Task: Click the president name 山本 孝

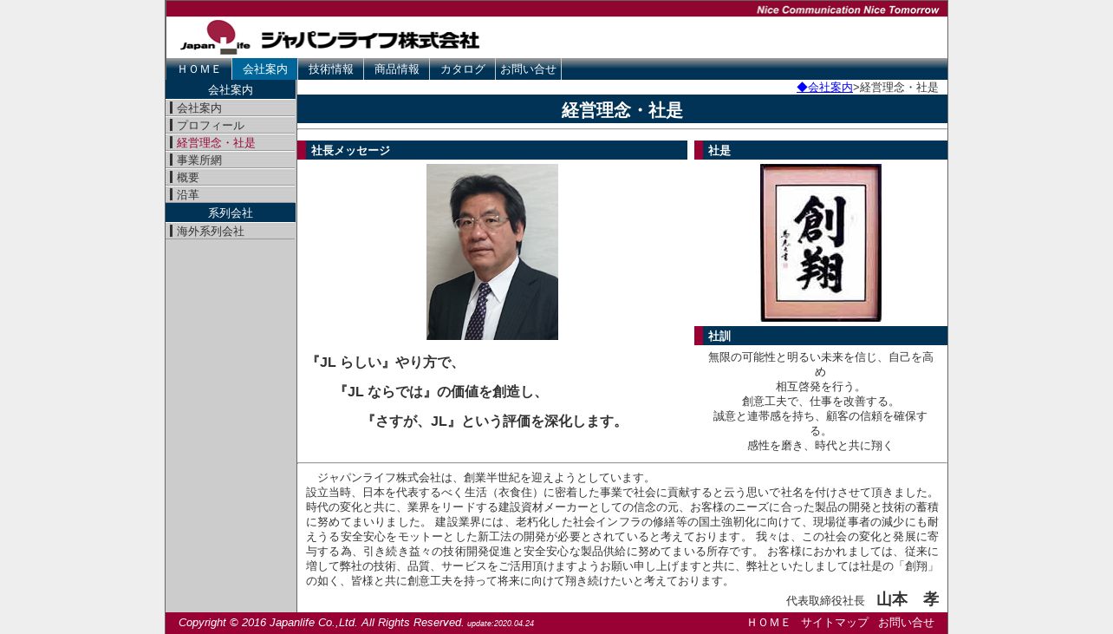Action: click(908, 599)
